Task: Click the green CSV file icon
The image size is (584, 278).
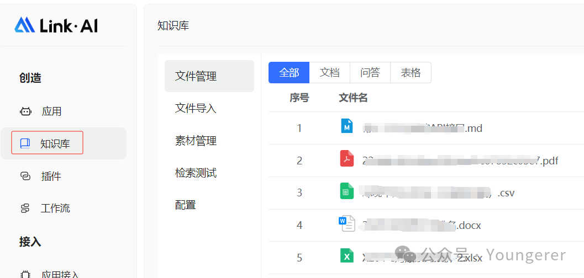Action: pos(346,191)
